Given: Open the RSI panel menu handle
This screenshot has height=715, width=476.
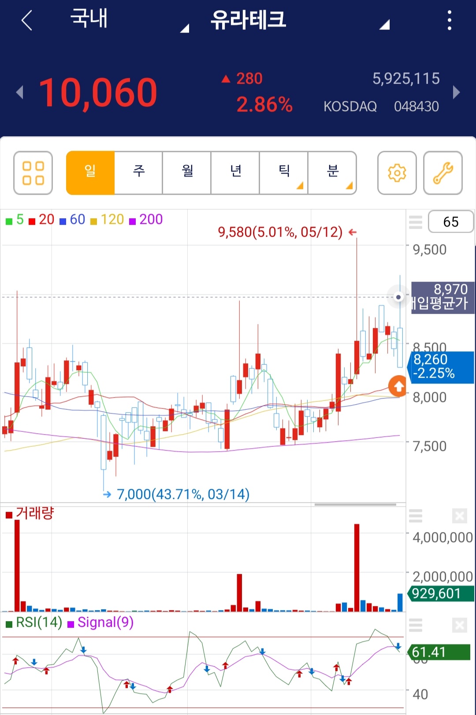Looking at the screenshot, I should tap(416, 625).
